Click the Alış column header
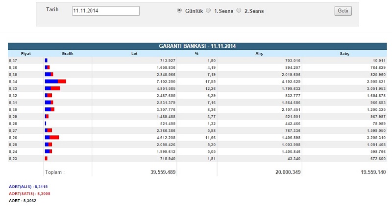 pos(259,54)
